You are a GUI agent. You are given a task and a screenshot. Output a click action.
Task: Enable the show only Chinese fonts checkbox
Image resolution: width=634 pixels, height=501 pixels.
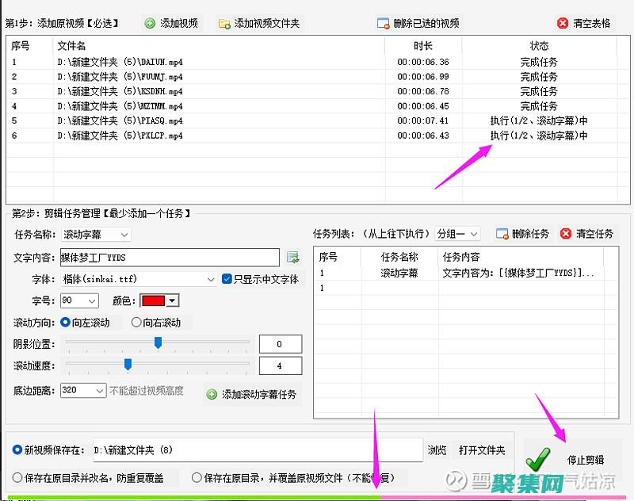tap(227, 279)
